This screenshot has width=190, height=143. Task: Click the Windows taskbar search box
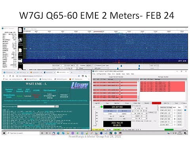[x=23, y=133]
